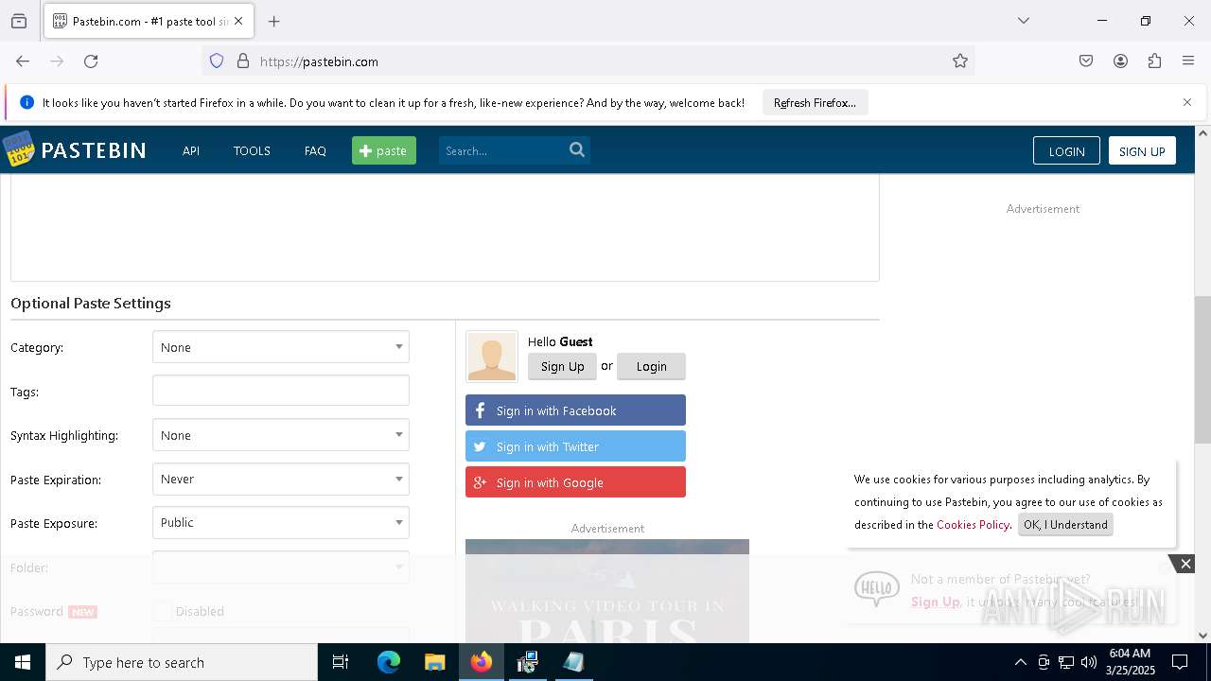Click the Refresh Firefox... button

coord(815,102)
